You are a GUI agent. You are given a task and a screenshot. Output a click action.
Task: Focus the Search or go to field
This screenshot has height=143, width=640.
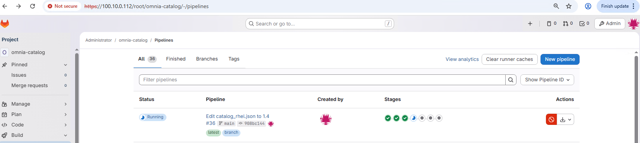pyautogui.click(x=320, y=24)
